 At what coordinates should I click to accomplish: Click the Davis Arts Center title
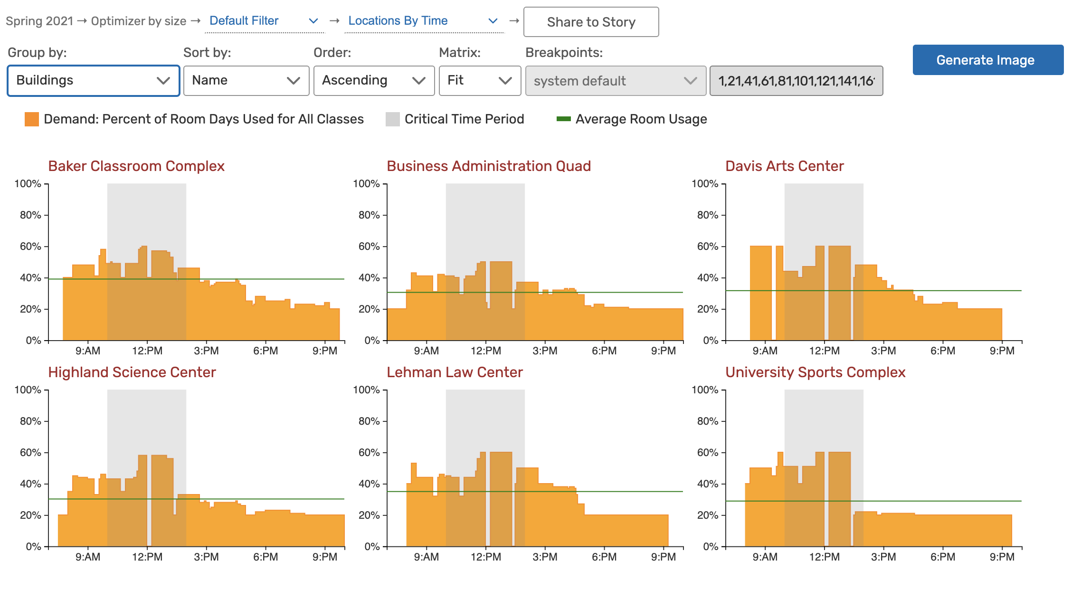784,166
